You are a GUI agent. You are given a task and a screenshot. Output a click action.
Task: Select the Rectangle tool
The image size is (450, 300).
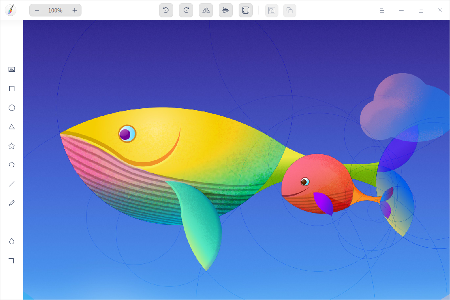[x=12, y=88]
